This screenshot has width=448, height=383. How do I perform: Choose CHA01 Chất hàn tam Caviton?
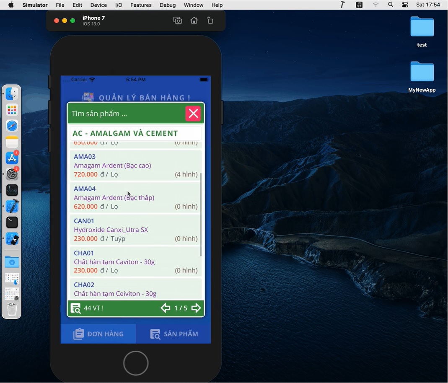coord(135,262)
